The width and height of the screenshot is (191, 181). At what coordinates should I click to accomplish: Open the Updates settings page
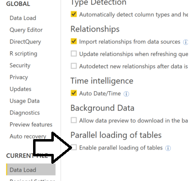20,89
